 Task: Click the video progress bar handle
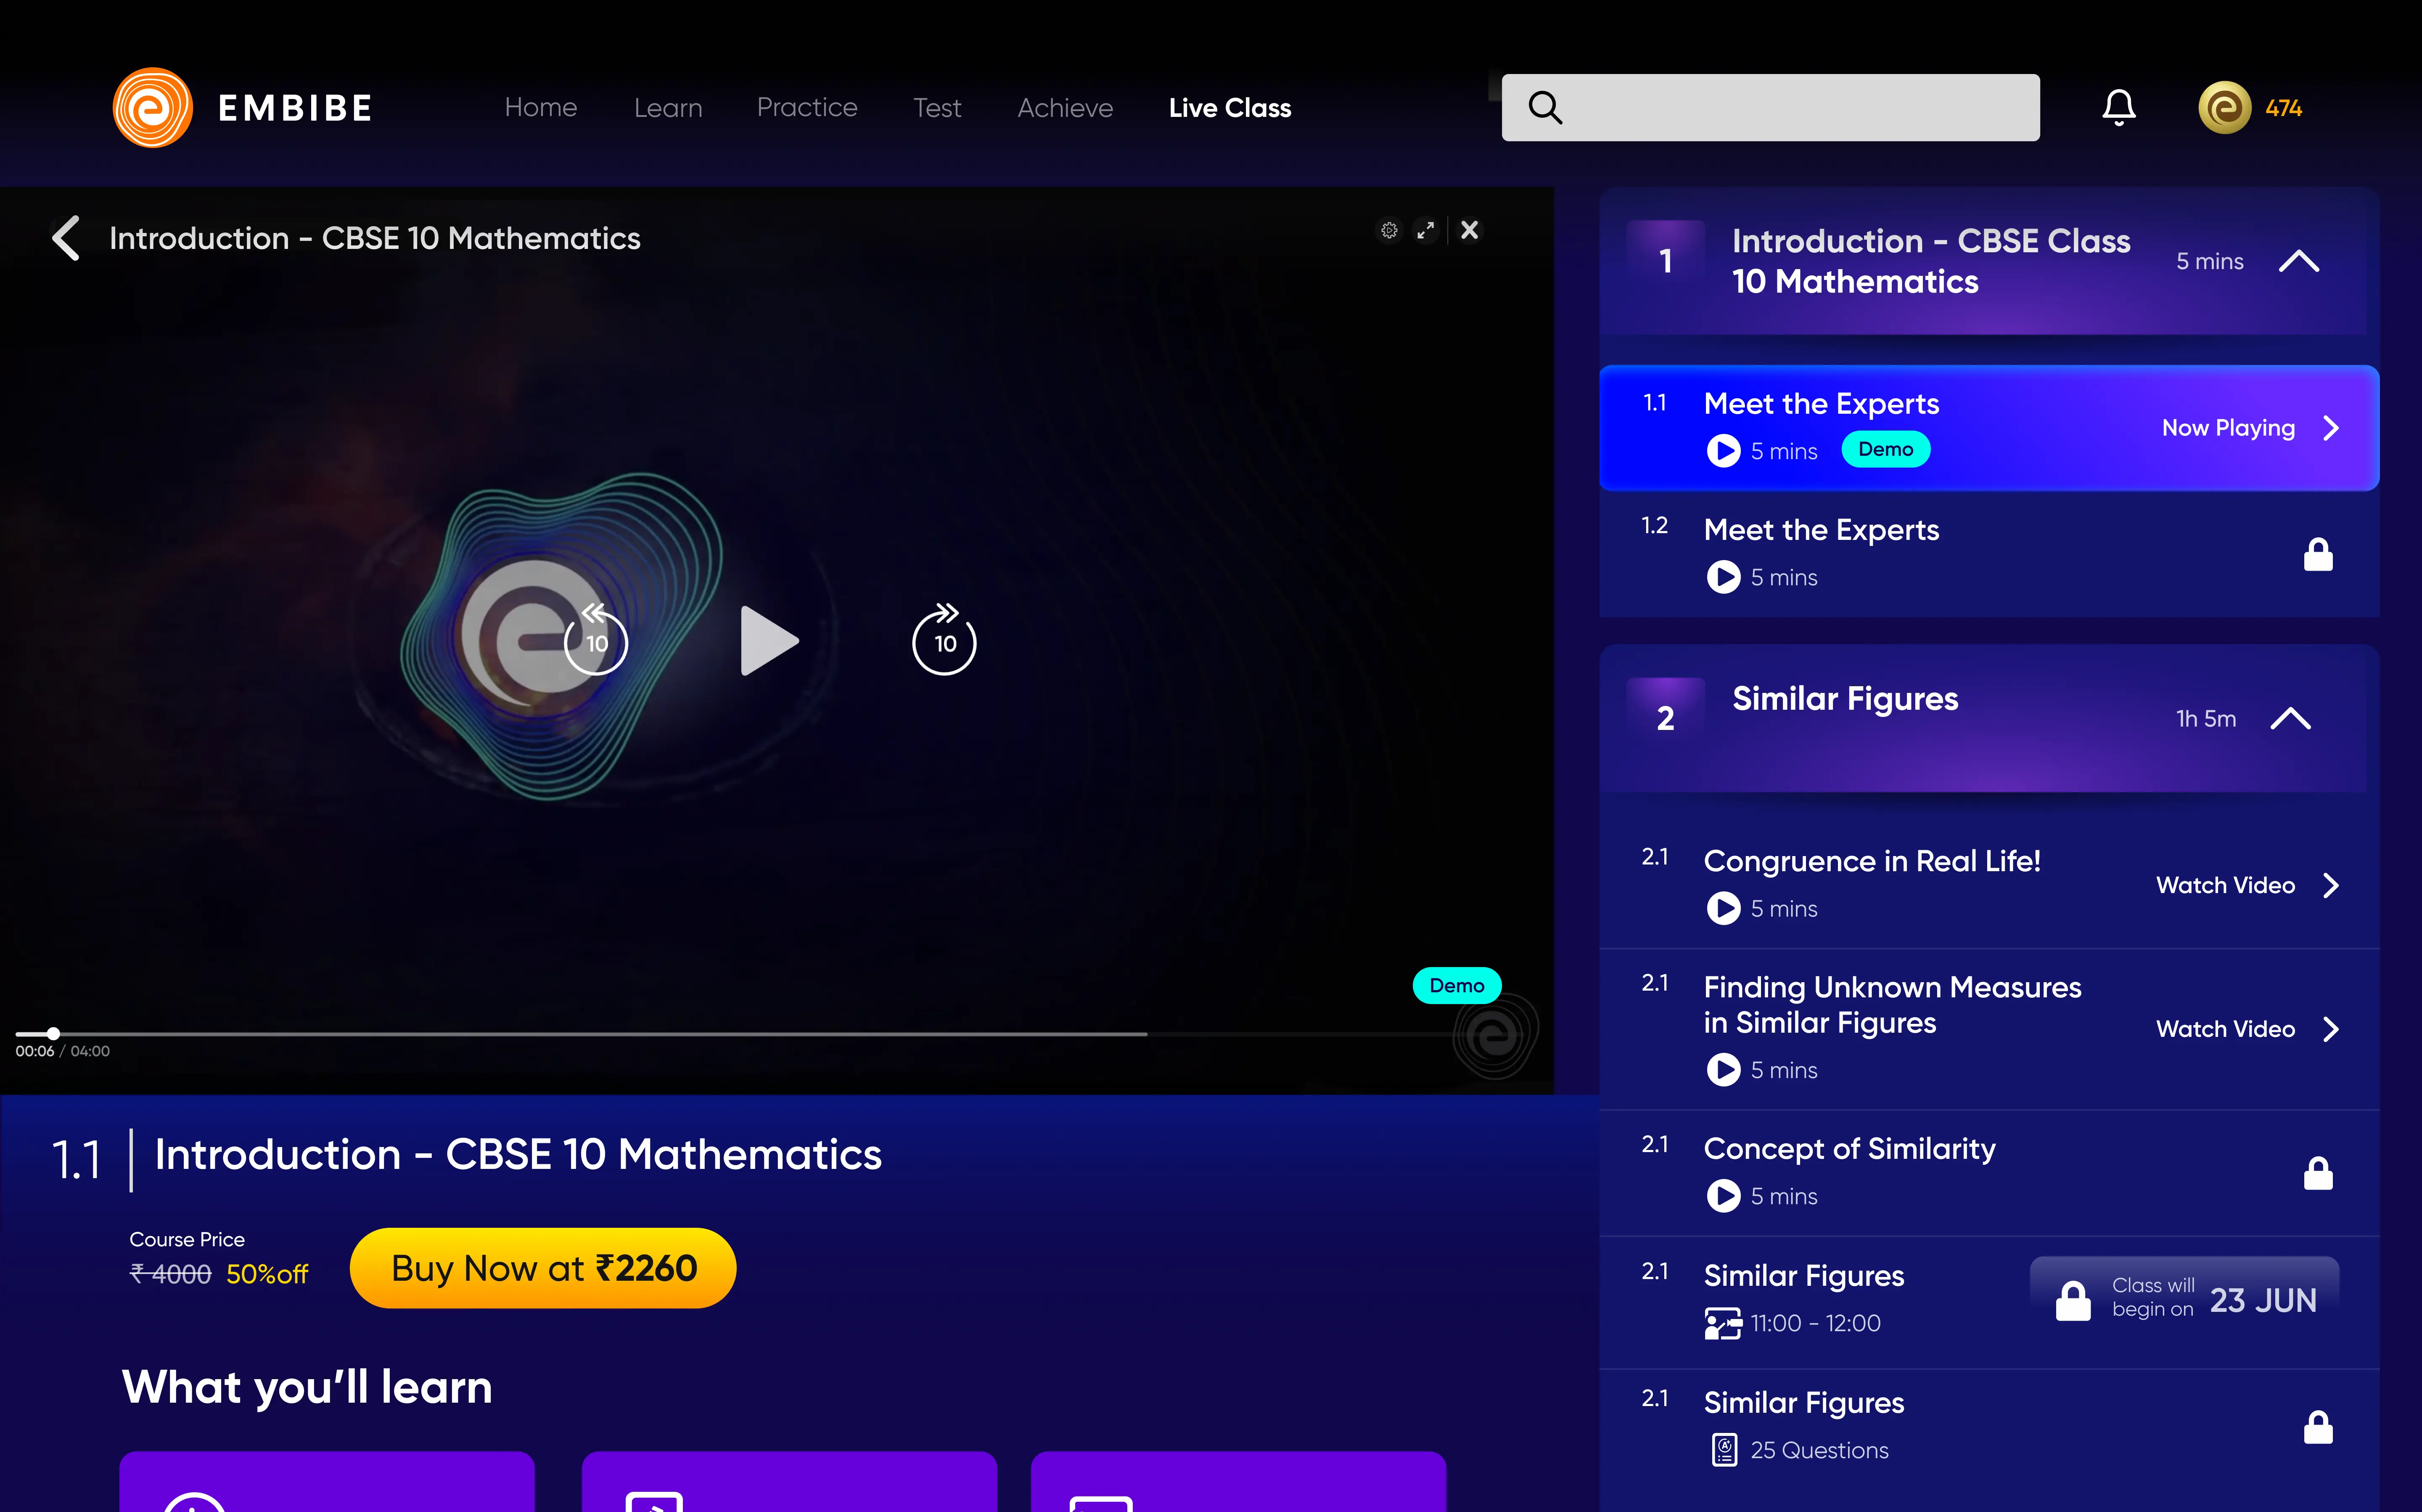[x=53, y=1033]
